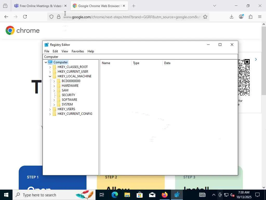Screen dimensions: 266x200
Task: Click the SYSTEM folder icon
Action: [58, 104]
